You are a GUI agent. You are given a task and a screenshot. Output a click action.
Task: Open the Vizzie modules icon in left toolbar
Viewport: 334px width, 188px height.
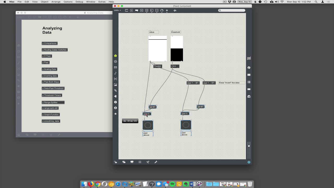[116, 102]
